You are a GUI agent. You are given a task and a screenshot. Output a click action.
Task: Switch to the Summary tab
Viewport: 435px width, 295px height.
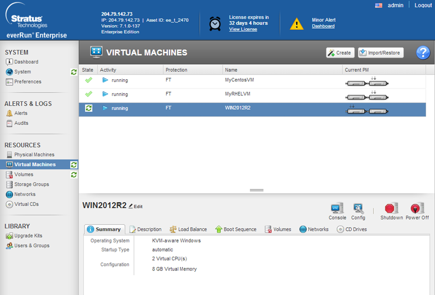(105, 229)
